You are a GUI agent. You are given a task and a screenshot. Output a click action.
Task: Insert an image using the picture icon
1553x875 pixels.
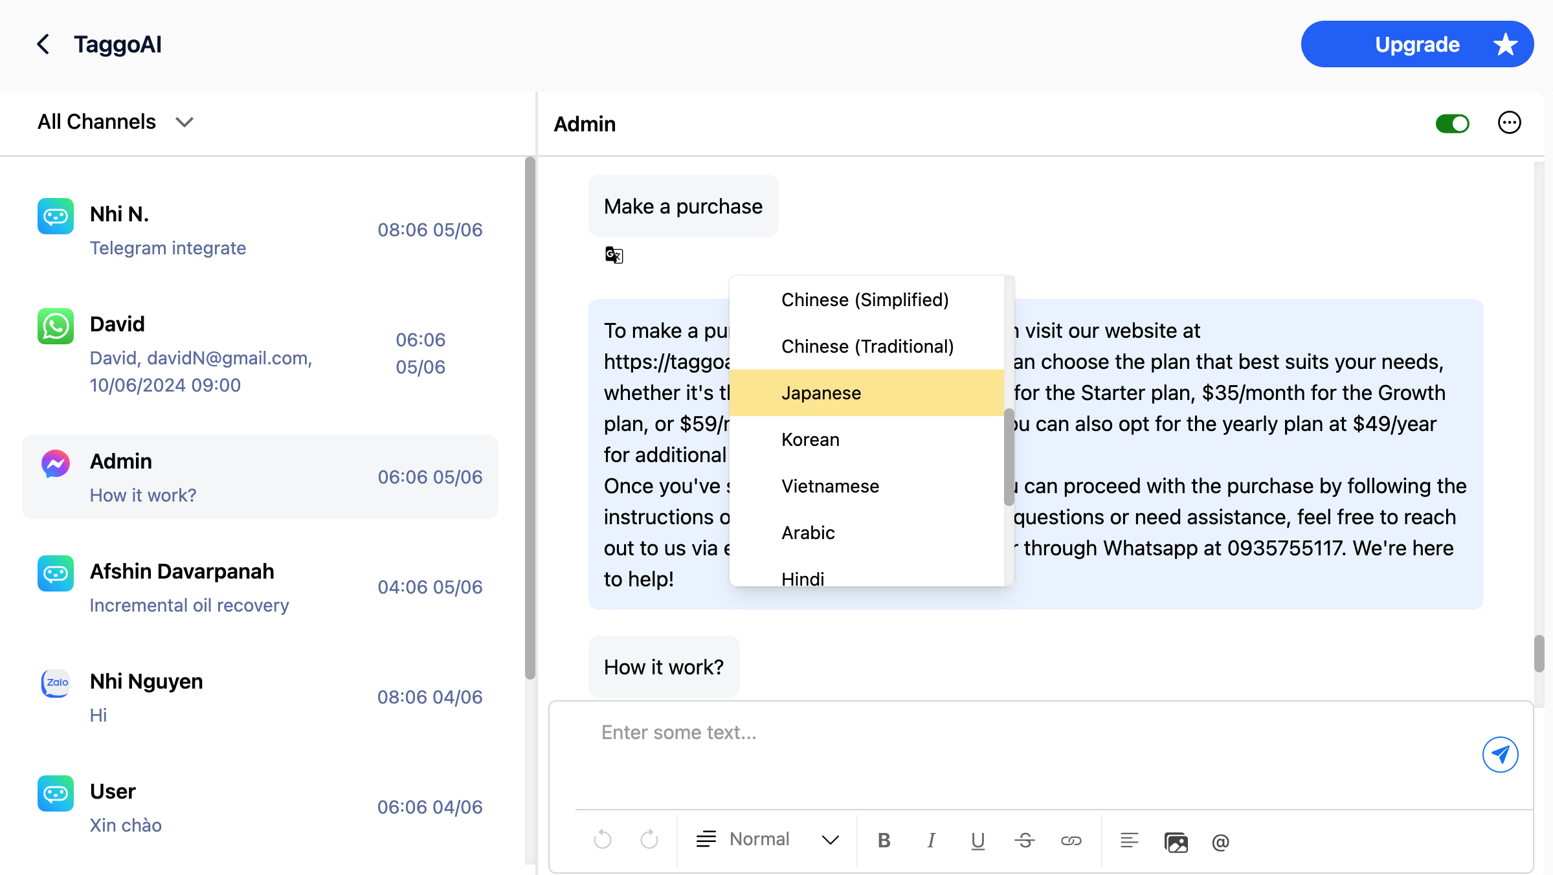pyautogui.click(x=1176, y=841)
